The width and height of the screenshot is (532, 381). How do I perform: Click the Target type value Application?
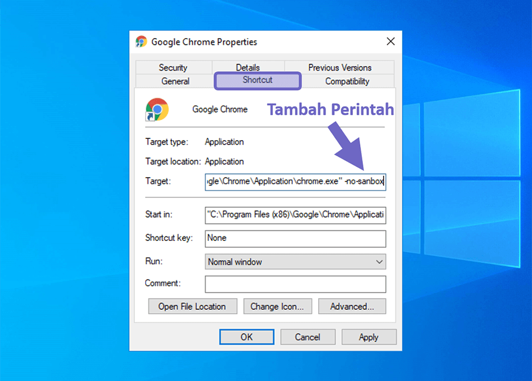coord(224,142)
